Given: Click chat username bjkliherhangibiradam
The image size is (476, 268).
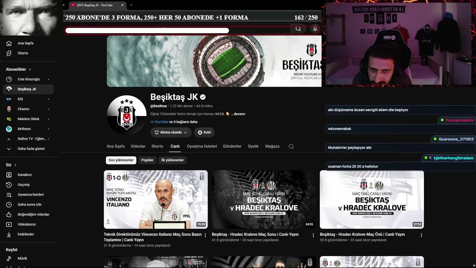Looking at the screenshot, I should point(454,158).
